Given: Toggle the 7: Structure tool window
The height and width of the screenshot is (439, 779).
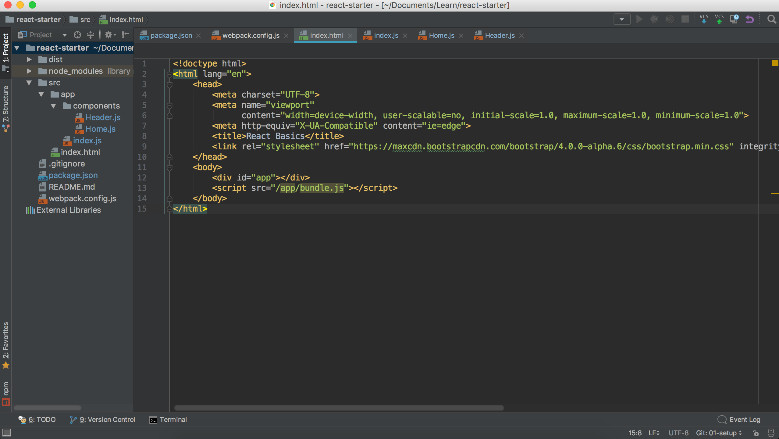Looking at the screenshot, I should (x=6, y=109).
